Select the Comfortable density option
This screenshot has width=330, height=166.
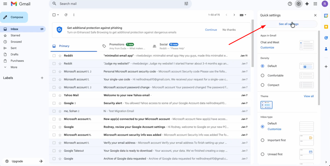coord(263,75)
